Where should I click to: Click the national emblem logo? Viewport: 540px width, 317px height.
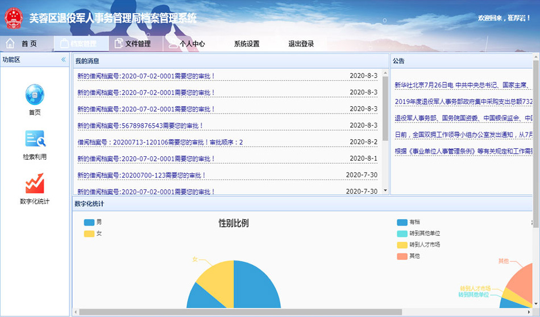(14, 18)
